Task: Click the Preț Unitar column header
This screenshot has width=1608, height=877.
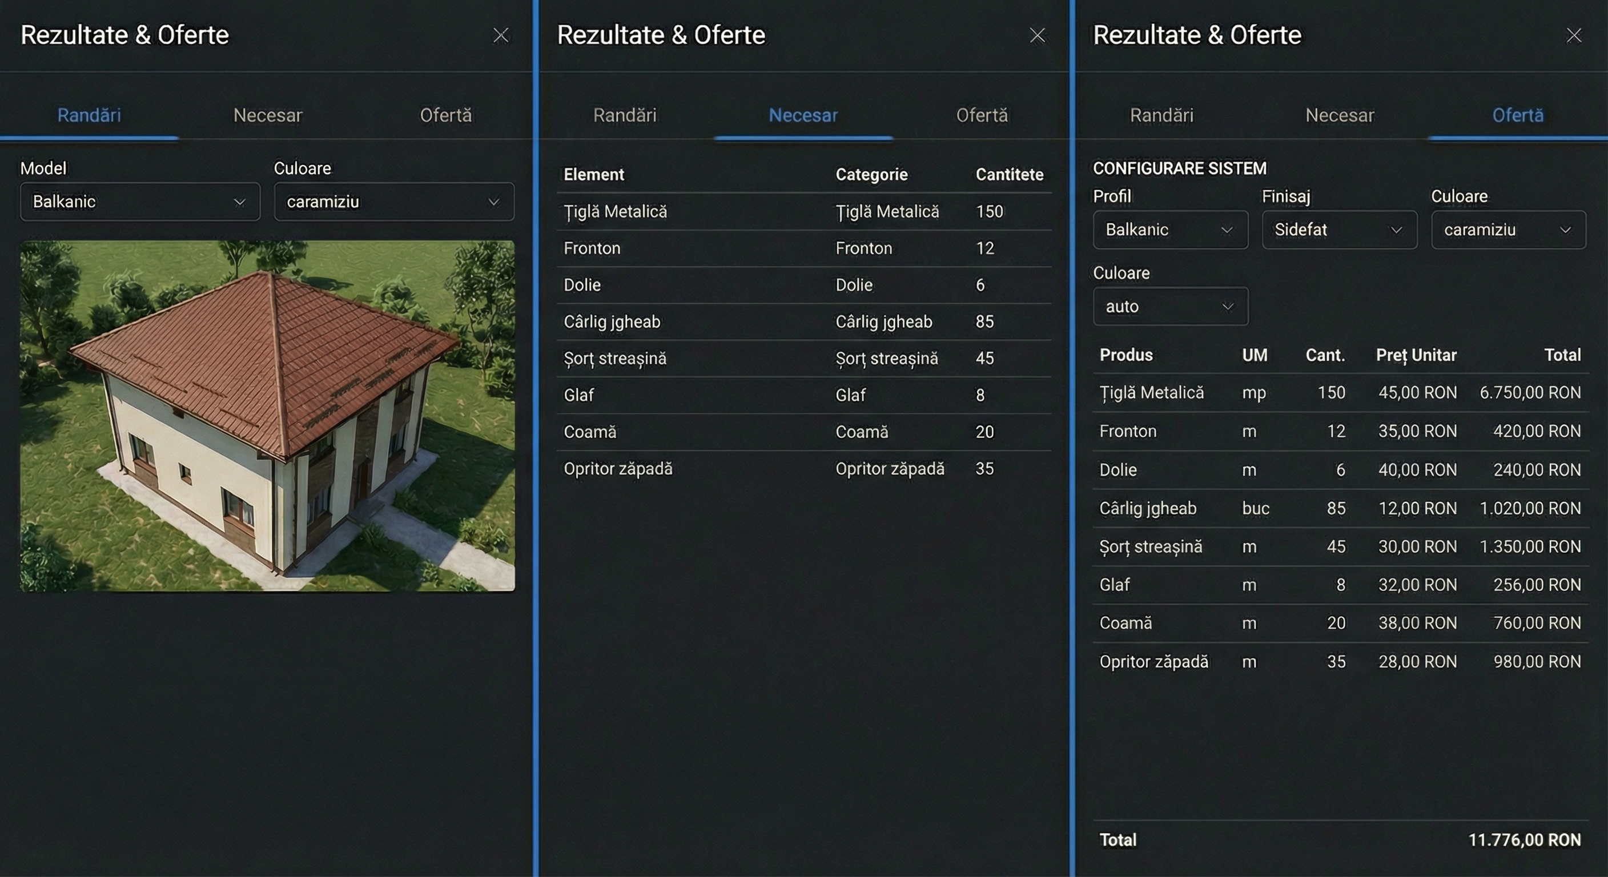Action: point(1416,355)
